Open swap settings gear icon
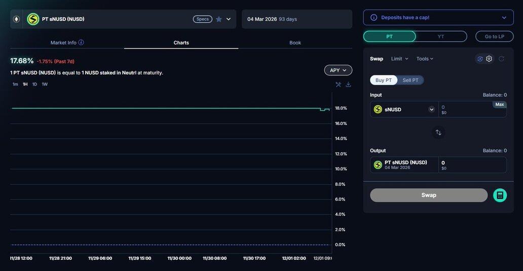523x271 pixels. pos(489,59)
